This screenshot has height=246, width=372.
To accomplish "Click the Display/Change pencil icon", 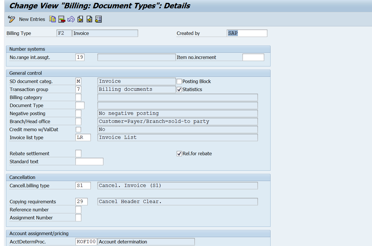I will (11, 19).
